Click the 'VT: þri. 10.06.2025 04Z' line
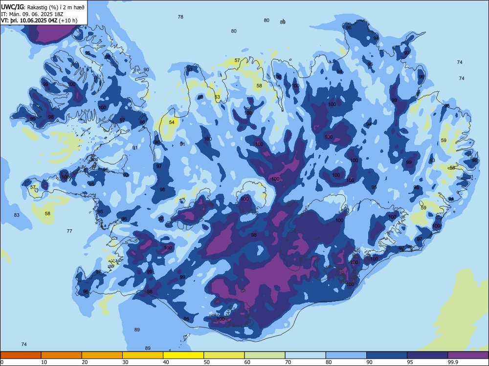 [x=30, y=20]
